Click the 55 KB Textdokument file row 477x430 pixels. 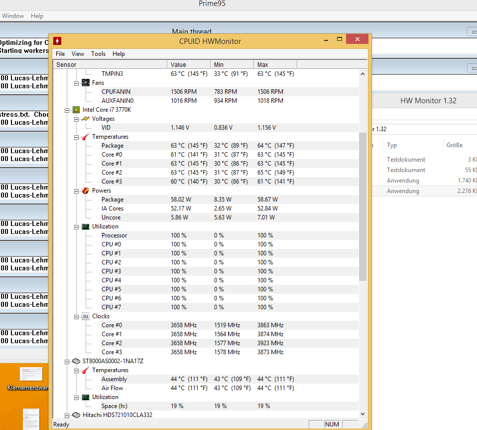point(425,170)
